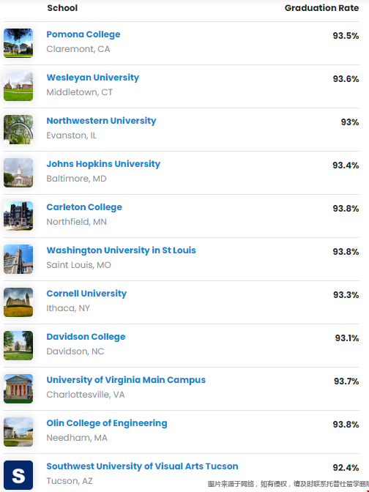Open the Pomona College link
This screenshot has height=492, width=369.
pos(83,34)
